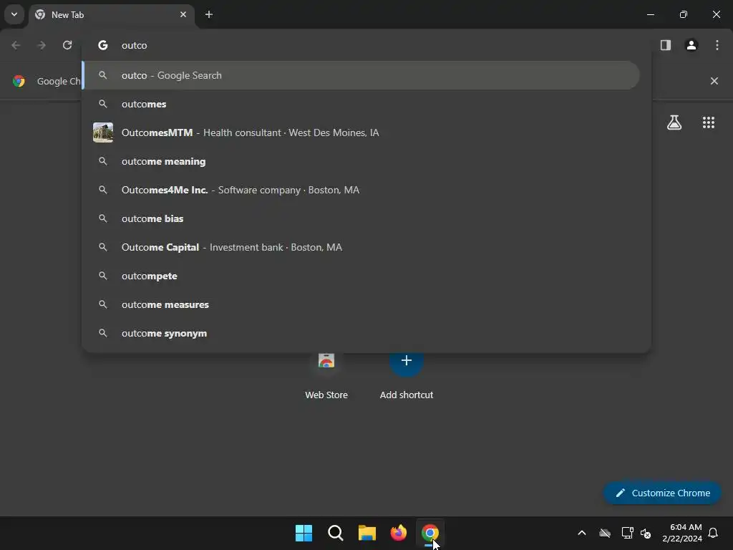This screenshot has height=550, width=733.
Task: Focus the address bar showing outco
Action: (366, 45)
